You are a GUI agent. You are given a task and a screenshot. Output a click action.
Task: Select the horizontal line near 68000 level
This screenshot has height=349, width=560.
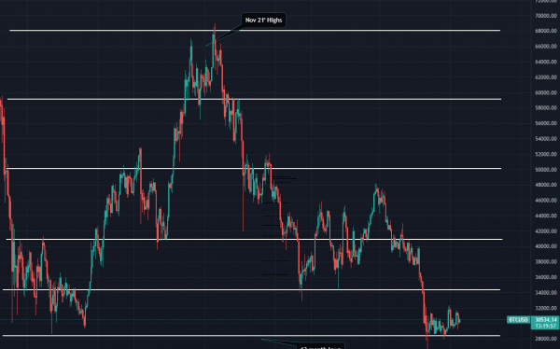[255, 31]
